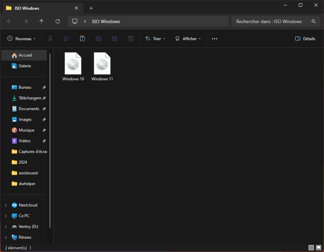Select the Windows 11 ISO file
Screen dimensions: 324x252
coord(102,67)
